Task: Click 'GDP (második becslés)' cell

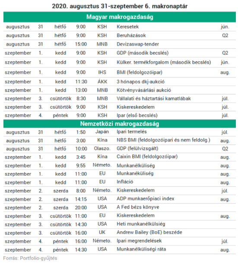Action: pyautogui.click(x=143, y=53)
